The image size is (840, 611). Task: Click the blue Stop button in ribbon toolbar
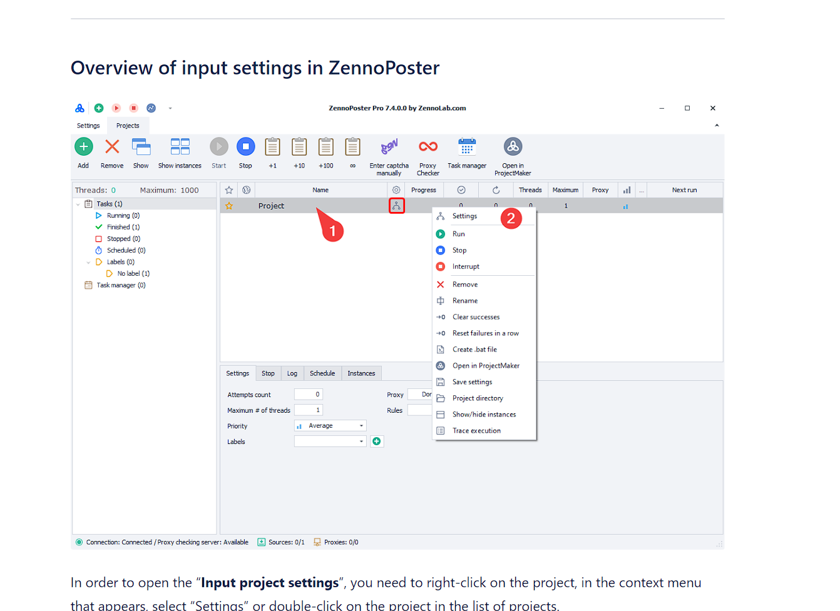coord(245,153)
